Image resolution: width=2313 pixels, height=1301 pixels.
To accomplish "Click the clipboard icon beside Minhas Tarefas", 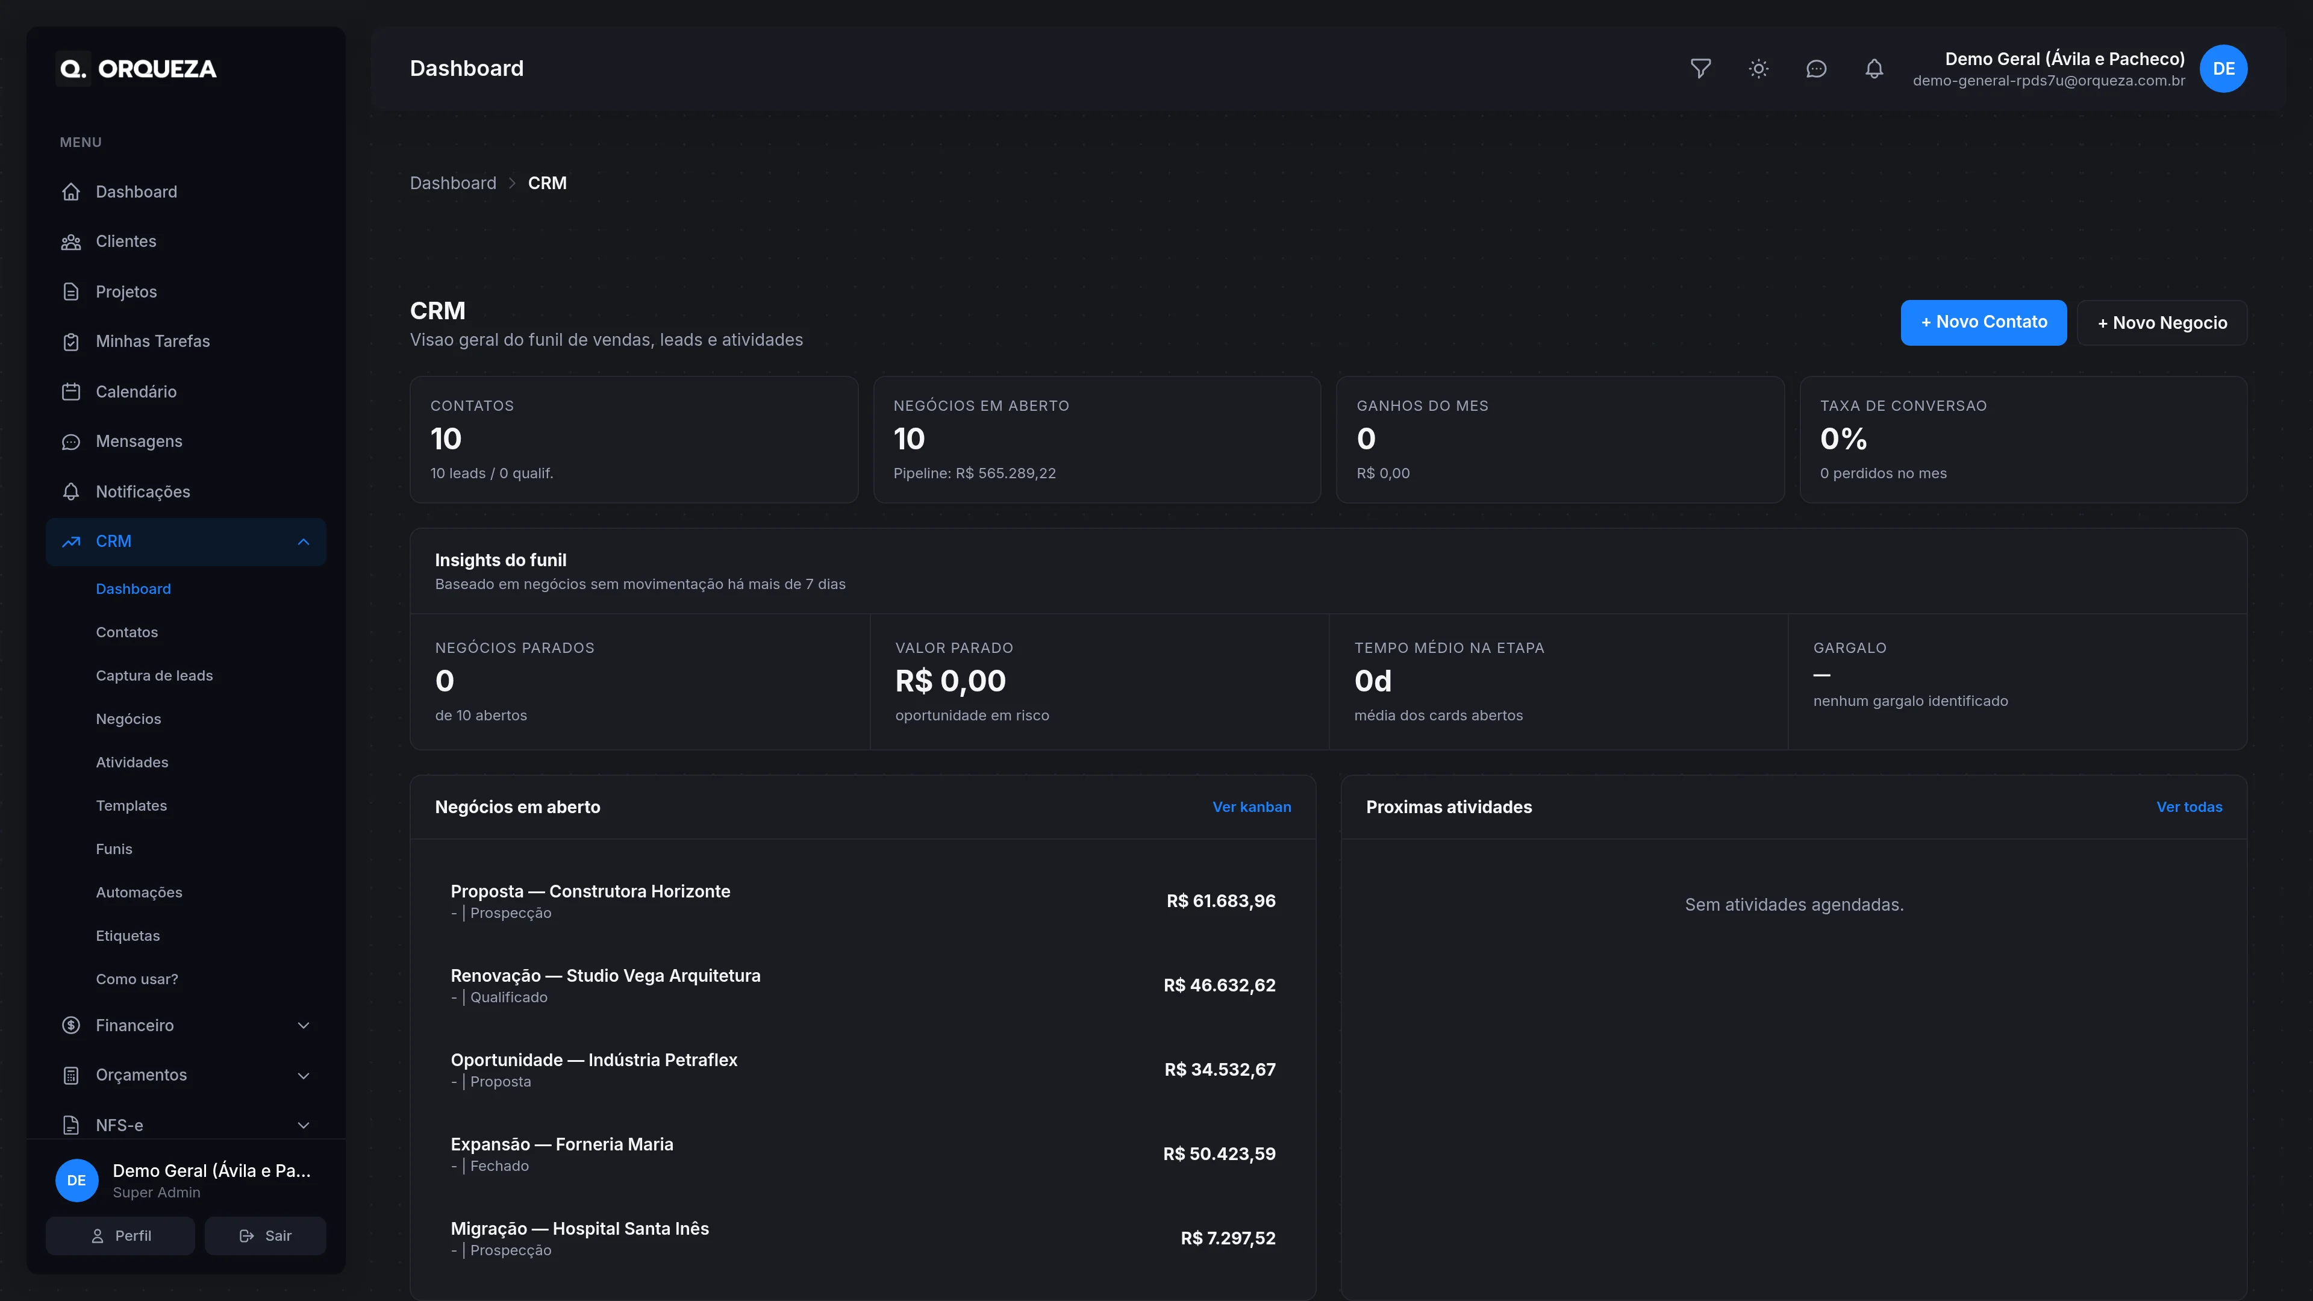I will [x=71, y=341].
